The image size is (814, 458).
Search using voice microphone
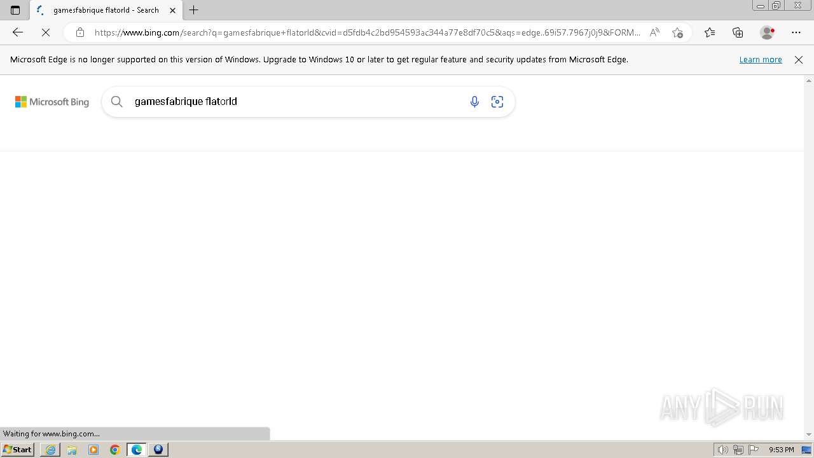click(474, 102)
